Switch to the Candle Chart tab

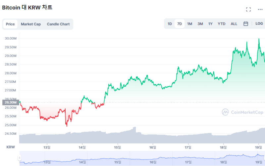(58, 24)
